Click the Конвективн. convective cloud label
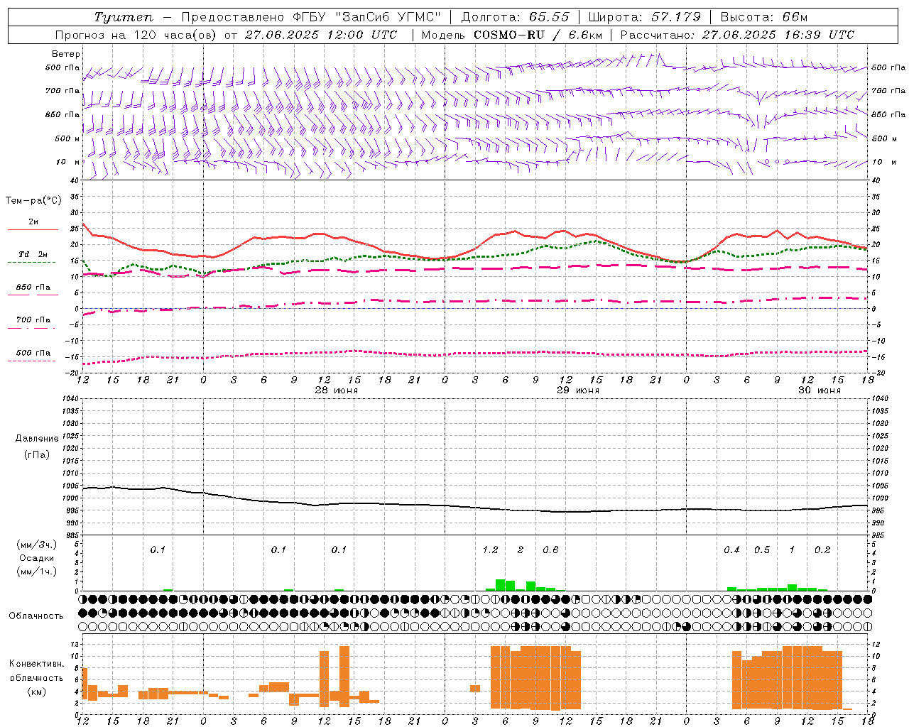Viewport: 909px width, 727px height. [36, 664]
